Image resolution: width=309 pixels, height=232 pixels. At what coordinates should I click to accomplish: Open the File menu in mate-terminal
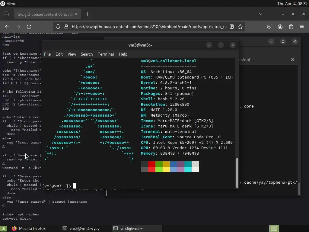pyautogui.click(x=47, y=54)
